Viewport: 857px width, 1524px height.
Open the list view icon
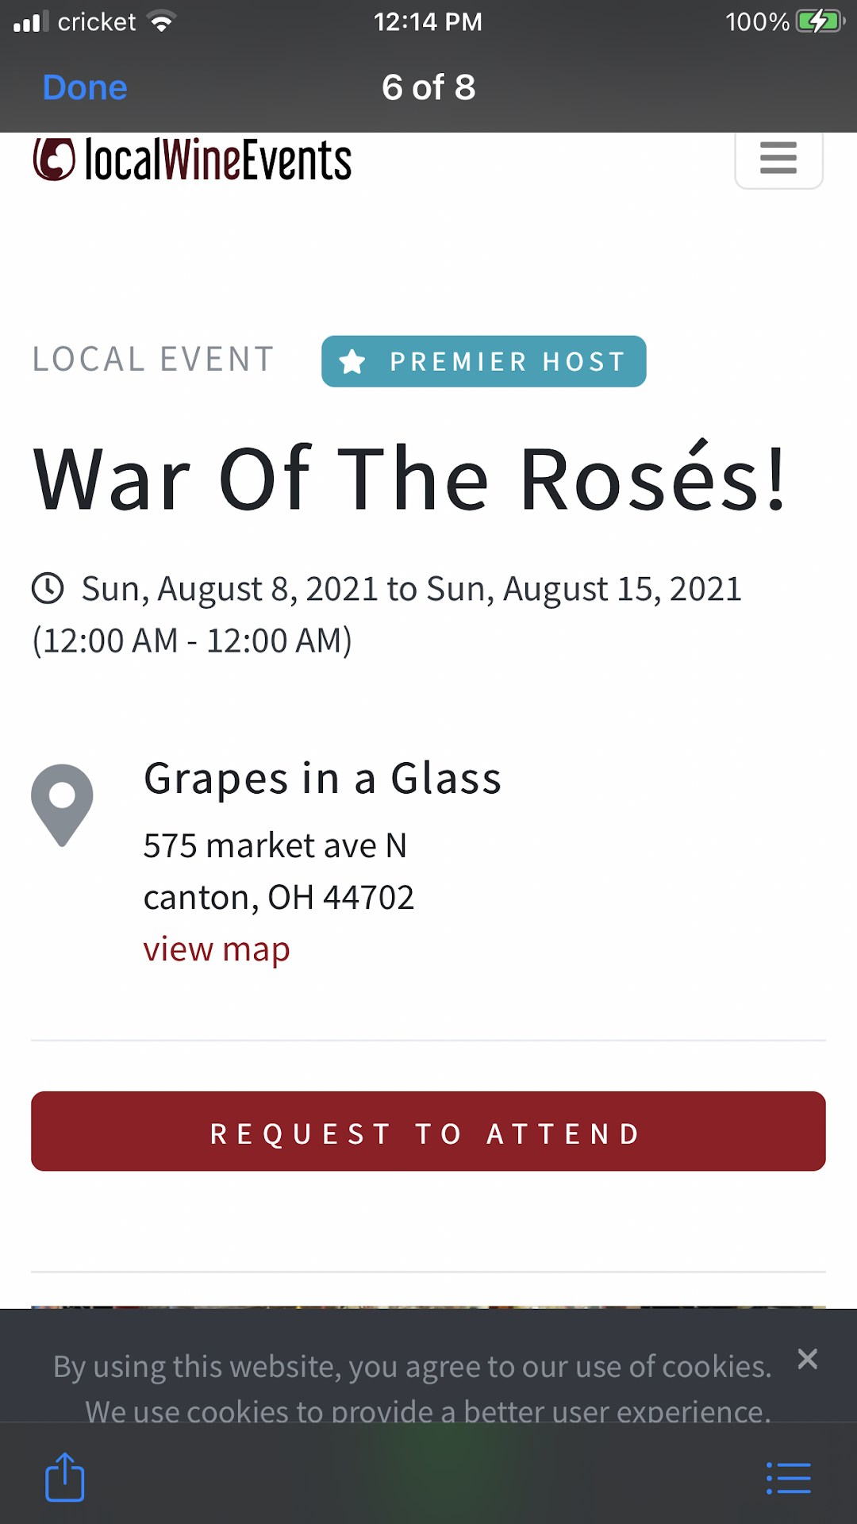point(789,1478)
